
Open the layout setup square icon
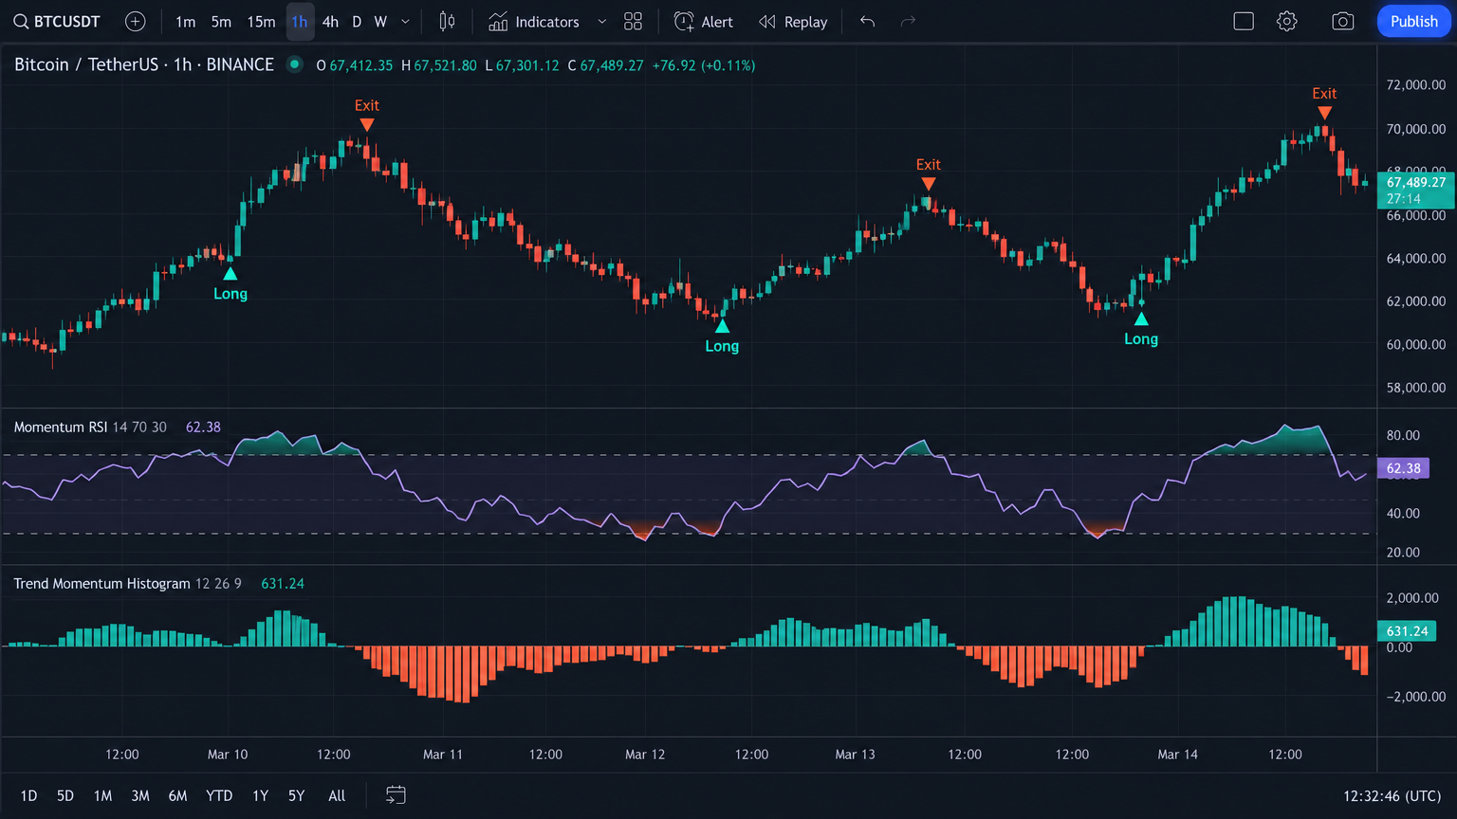tap(1244, 21)
